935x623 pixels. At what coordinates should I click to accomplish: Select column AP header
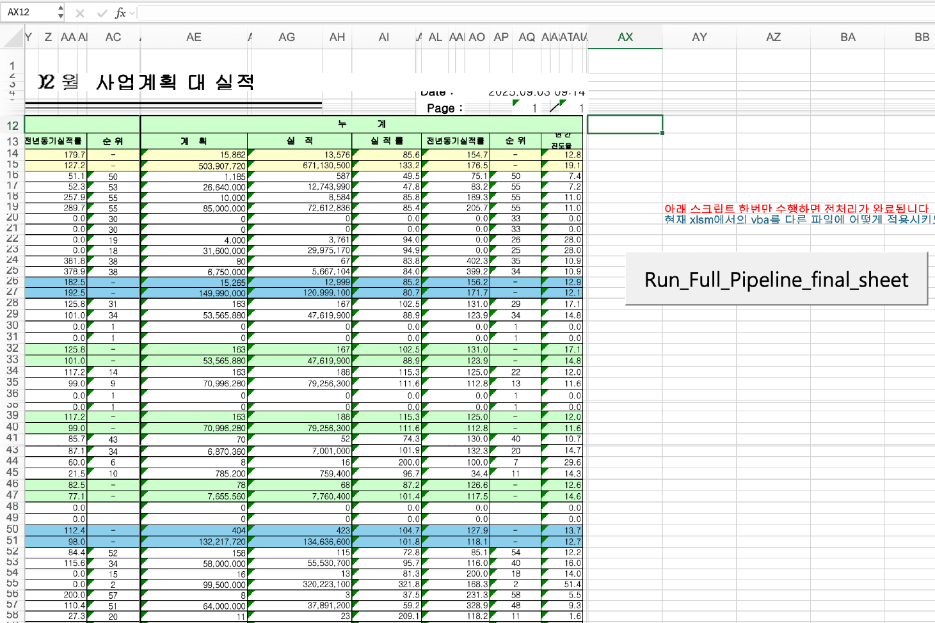click(501, 37)
